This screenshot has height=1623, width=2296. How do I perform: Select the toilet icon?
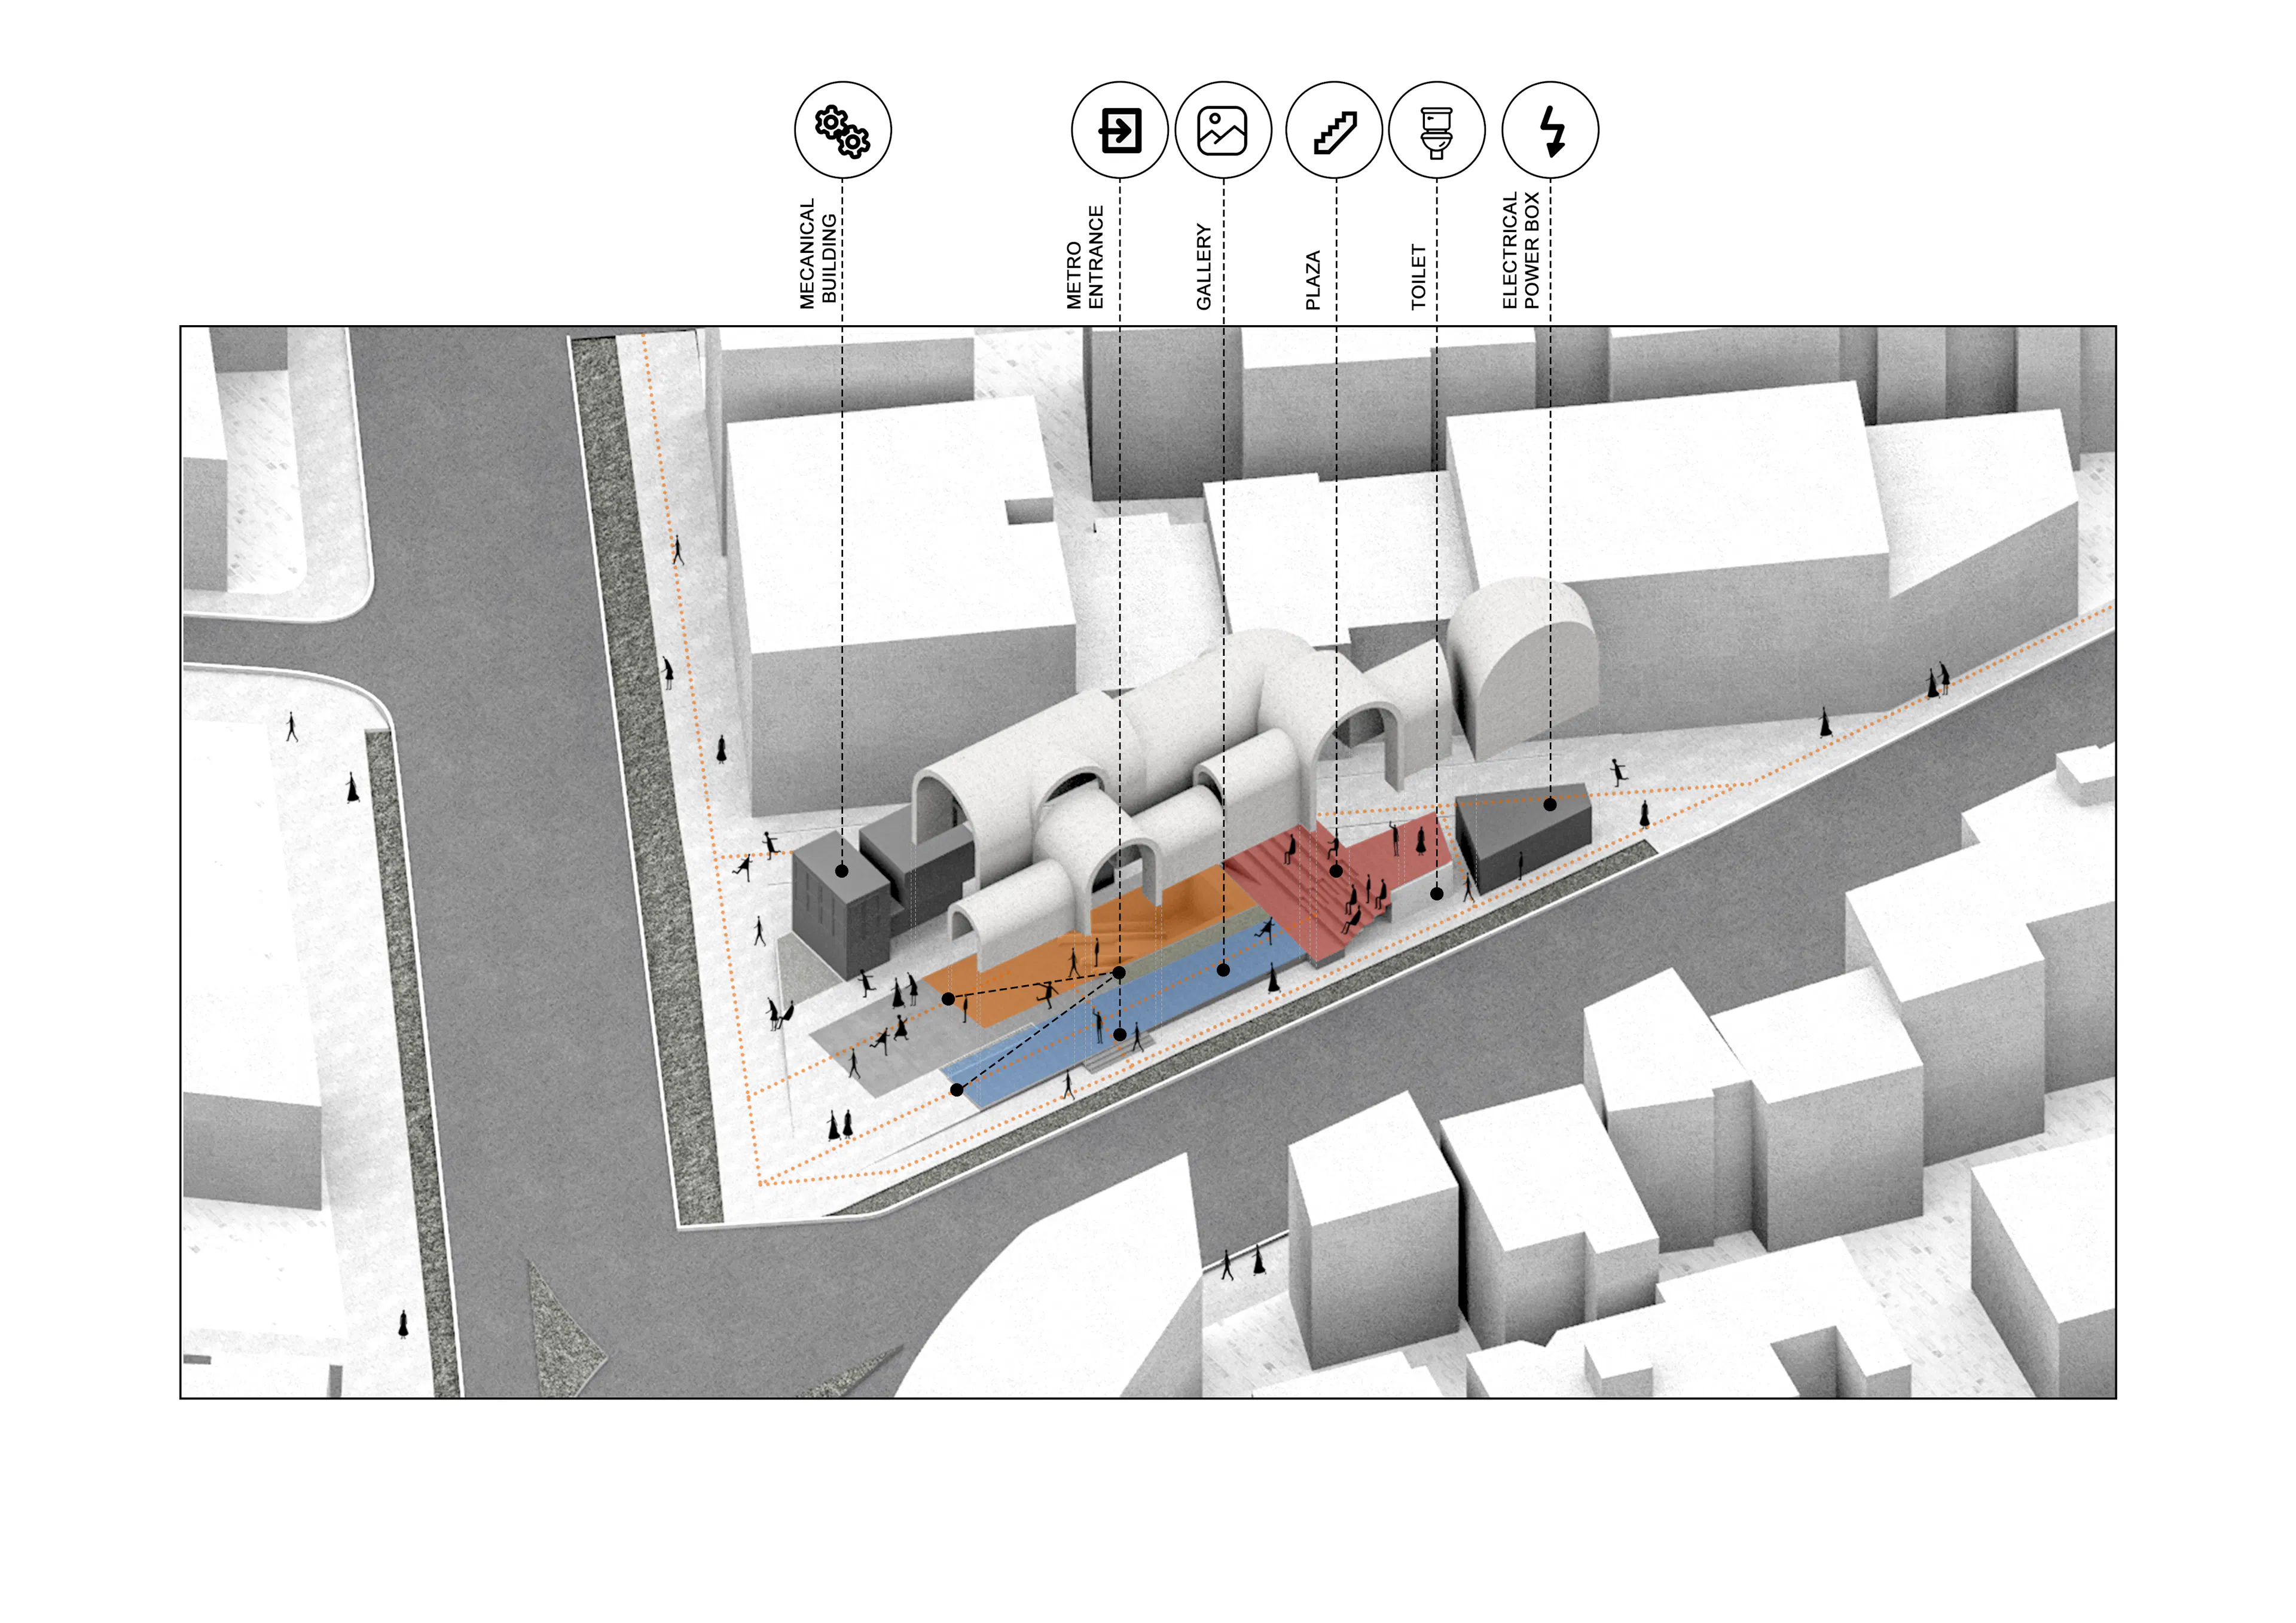tap(1437, 130)
